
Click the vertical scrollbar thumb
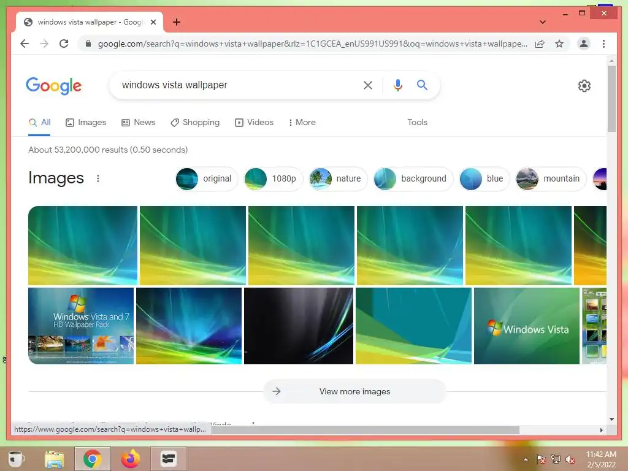611,99
